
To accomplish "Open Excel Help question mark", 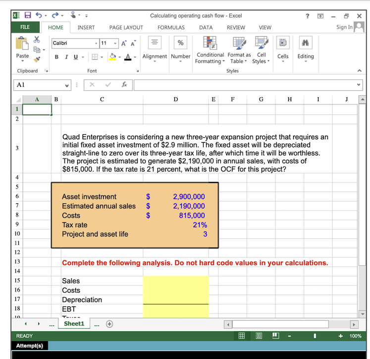I will (x=308, y=16).
